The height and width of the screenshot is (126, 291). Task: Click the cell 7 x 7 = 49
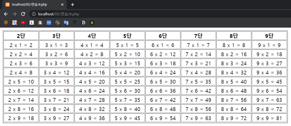(x=198, y=100)
